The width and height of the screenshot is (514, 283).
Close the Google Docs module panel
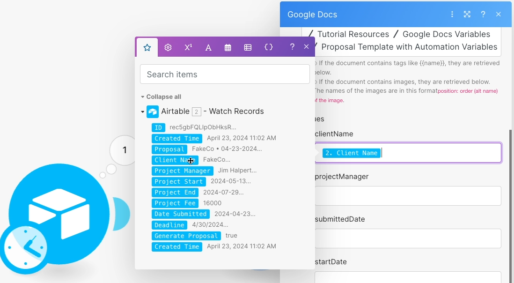coord(499,15)
